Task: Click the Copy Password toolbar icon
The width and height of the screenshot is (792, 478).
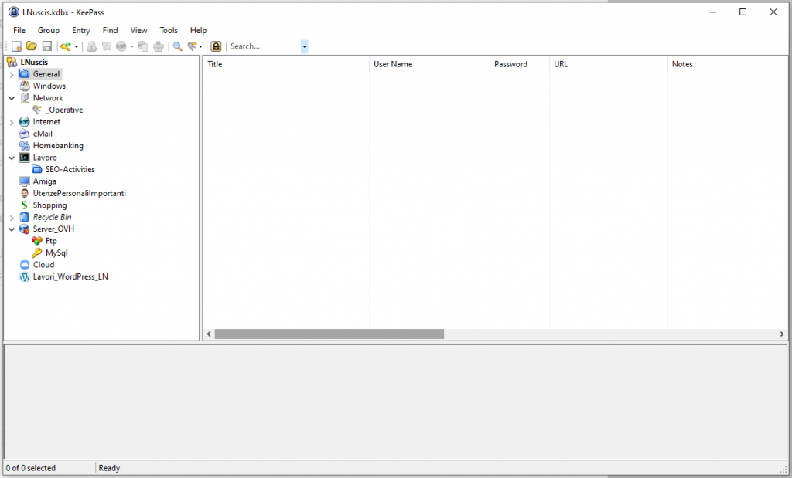Action: tap(107, 46)
